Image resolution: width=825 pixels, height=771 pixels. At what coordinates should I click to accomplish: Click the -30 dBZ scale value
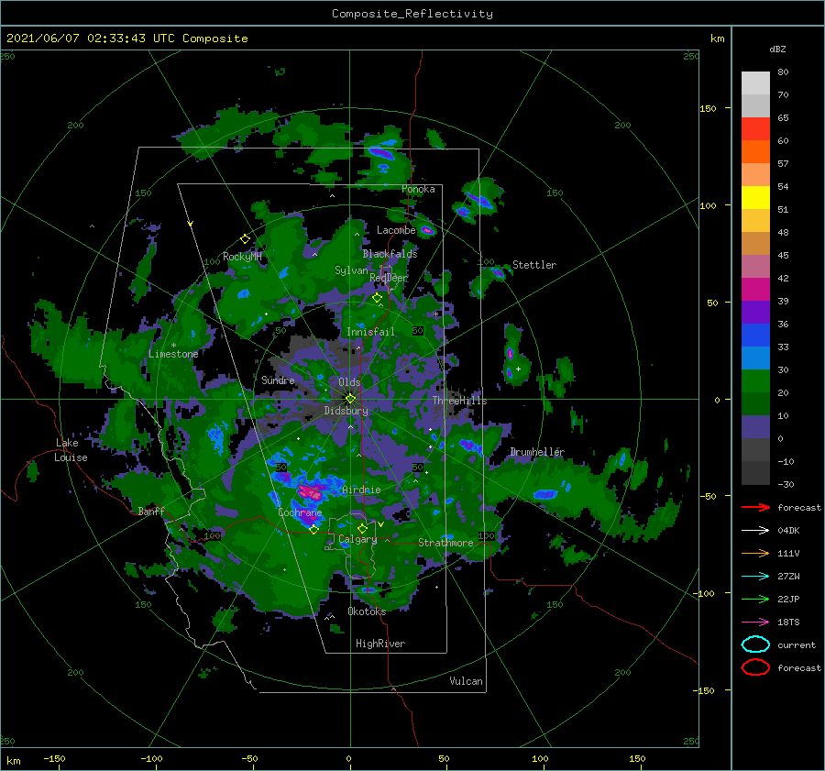786,484
